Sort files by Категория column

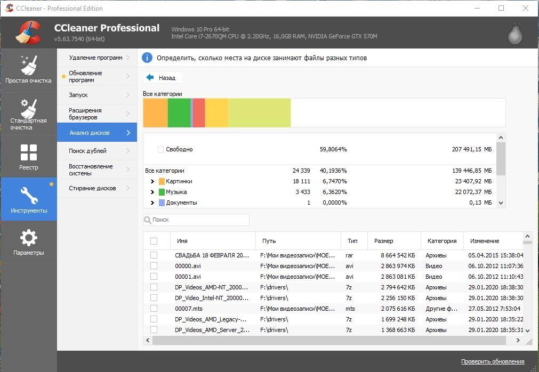pyautogui.click(x=442, y=241)
